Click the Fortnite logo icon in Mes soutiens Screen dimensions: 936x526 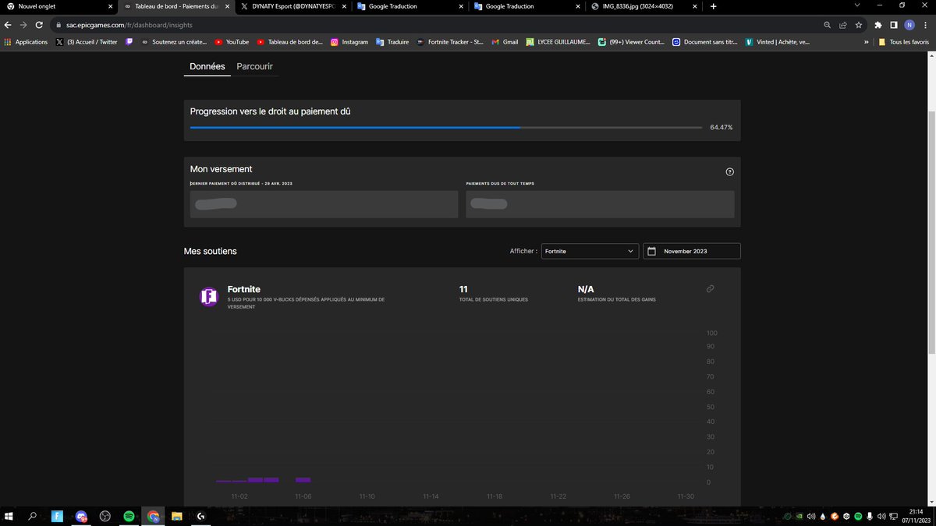pyautogui.click(x=208, y=297)
